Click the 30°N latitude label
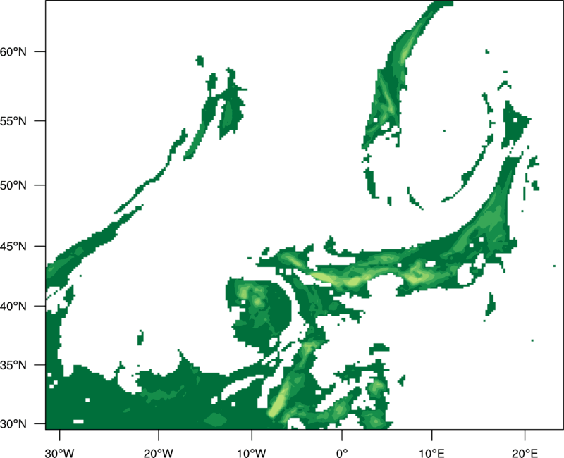This screenshot has height=458, width=564. pos(13,424)
